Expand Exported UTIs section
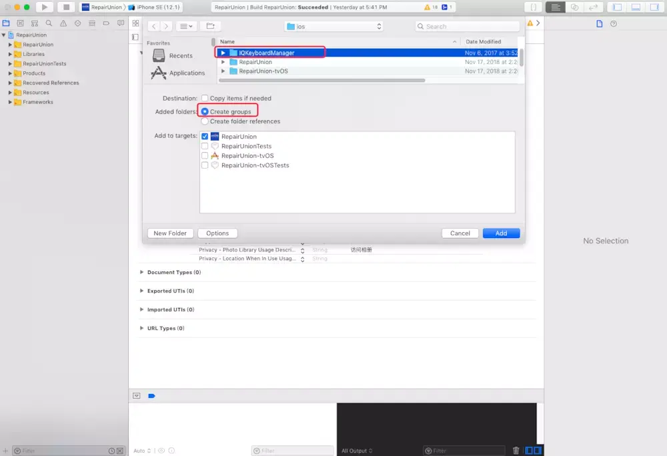Image resolution: width=667 pixels, height=456 pixels. (141, 291)
